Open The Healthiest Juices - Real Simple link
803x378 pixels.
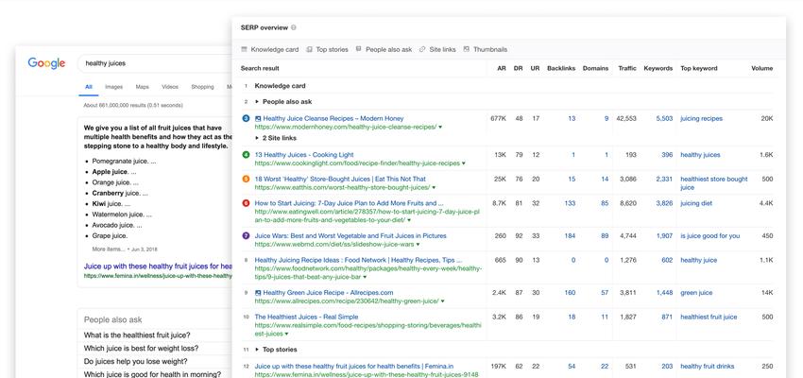[306, 317]
